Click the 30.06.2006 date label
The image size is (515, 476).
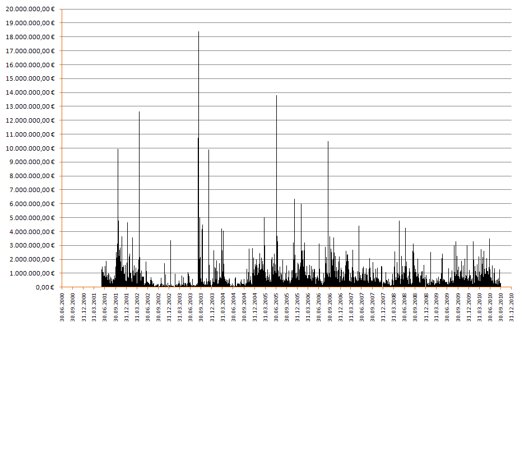[x=319, y=307]
